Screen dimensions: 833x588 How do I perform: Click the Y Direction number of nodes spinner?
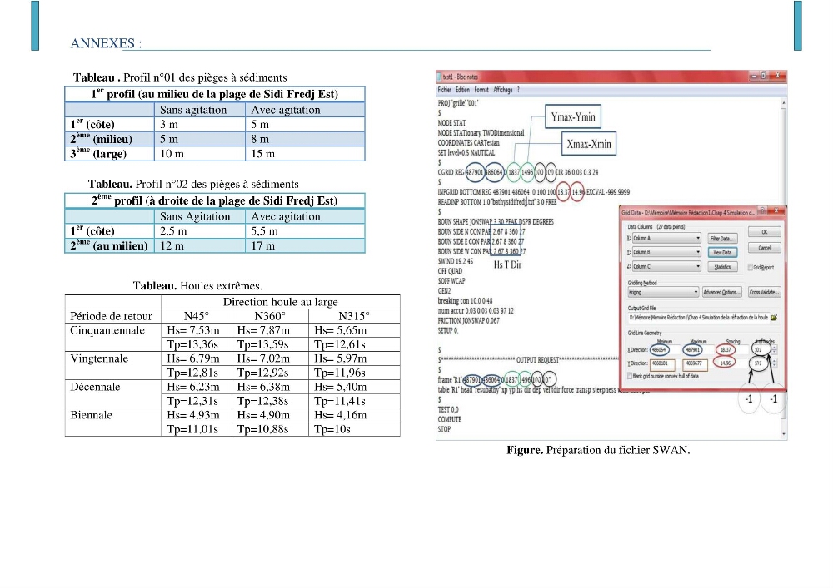point(774,363)
